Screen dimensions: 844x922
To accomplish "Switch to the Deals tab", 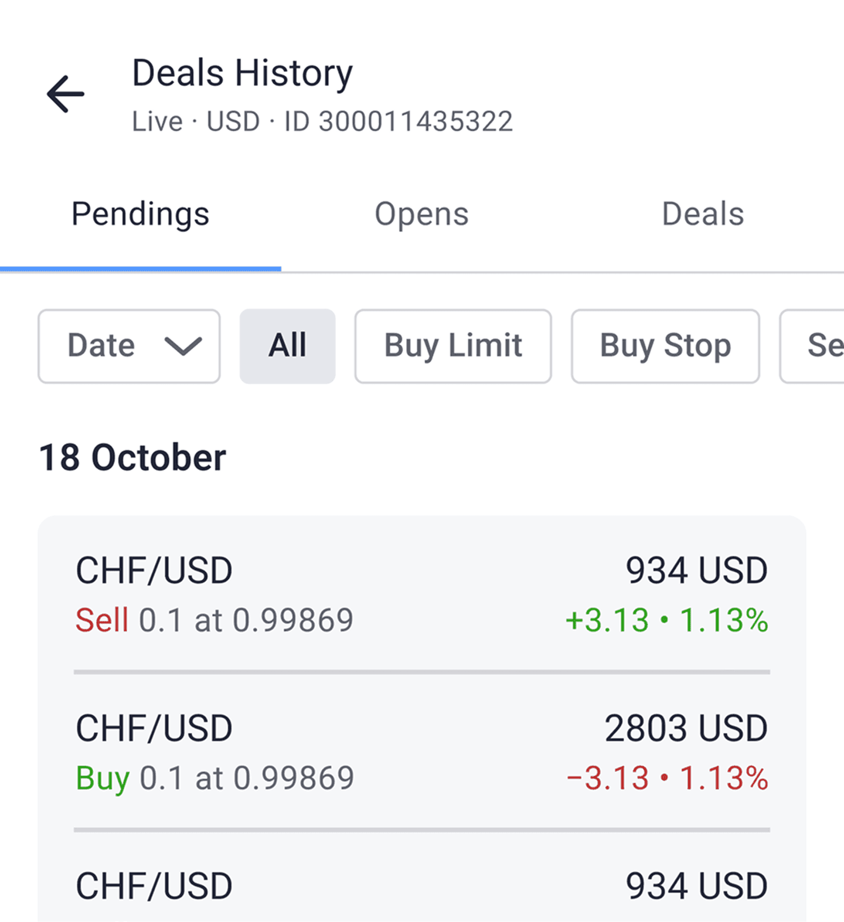I will [703, 214].
